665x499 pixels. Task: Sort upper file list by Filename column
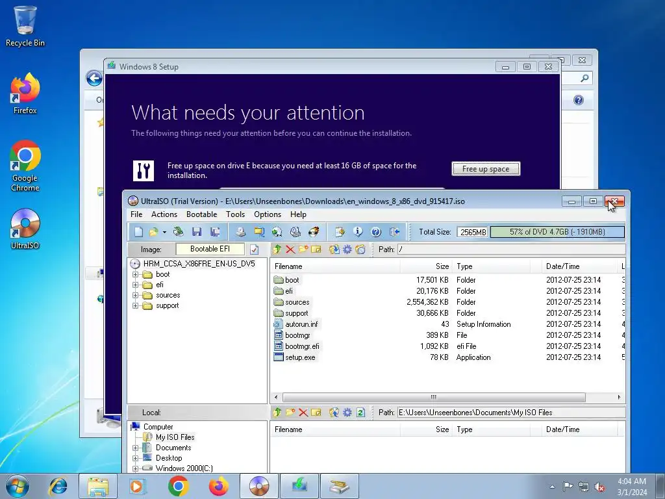coord(335,266)
